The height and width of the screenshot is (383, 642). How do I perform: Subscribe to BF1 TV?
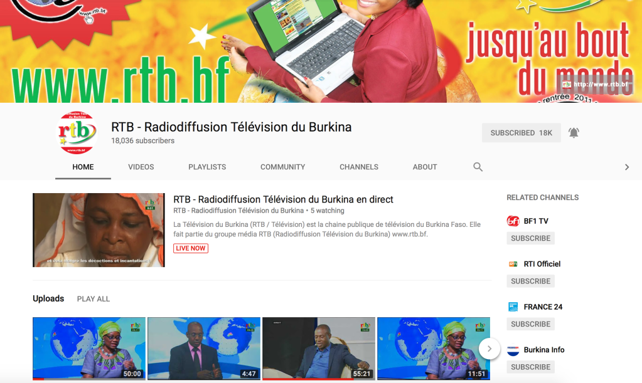pyautogui.click(x=530, y=238)
